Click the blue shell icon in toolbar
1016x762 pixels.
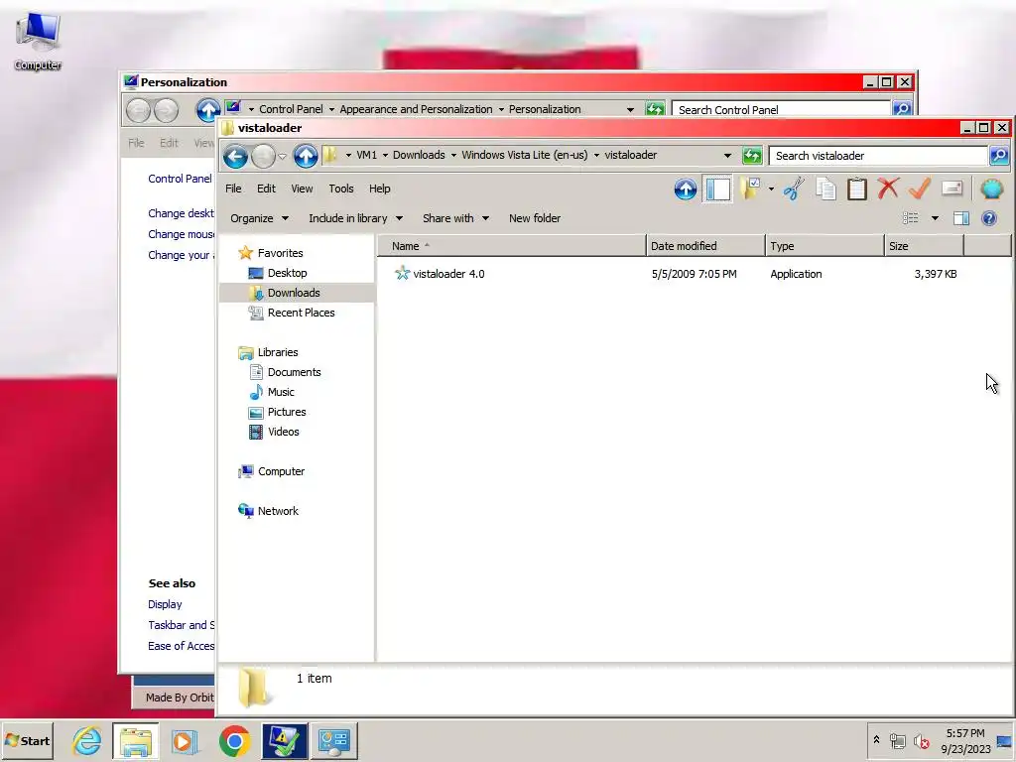(992, 190)
